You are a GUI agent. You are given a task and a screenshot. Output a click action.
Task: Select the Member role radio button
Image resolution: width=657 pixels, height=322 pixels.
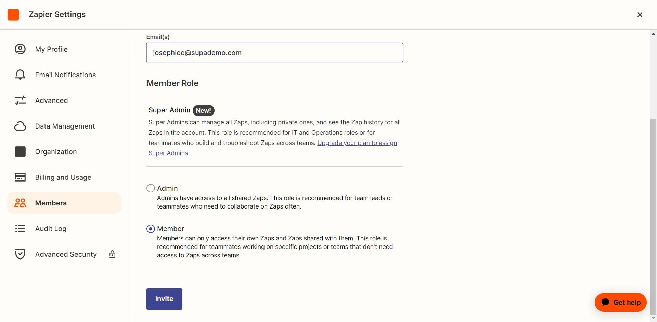[x=151, y=229]
